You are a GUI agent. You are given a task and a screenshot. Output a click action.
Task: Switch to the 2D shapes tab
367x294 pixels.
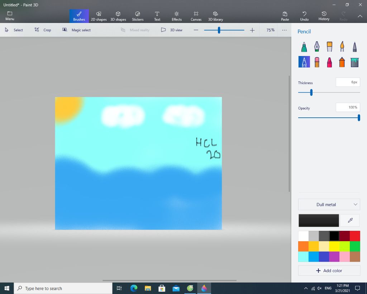(x=99, y=16)
